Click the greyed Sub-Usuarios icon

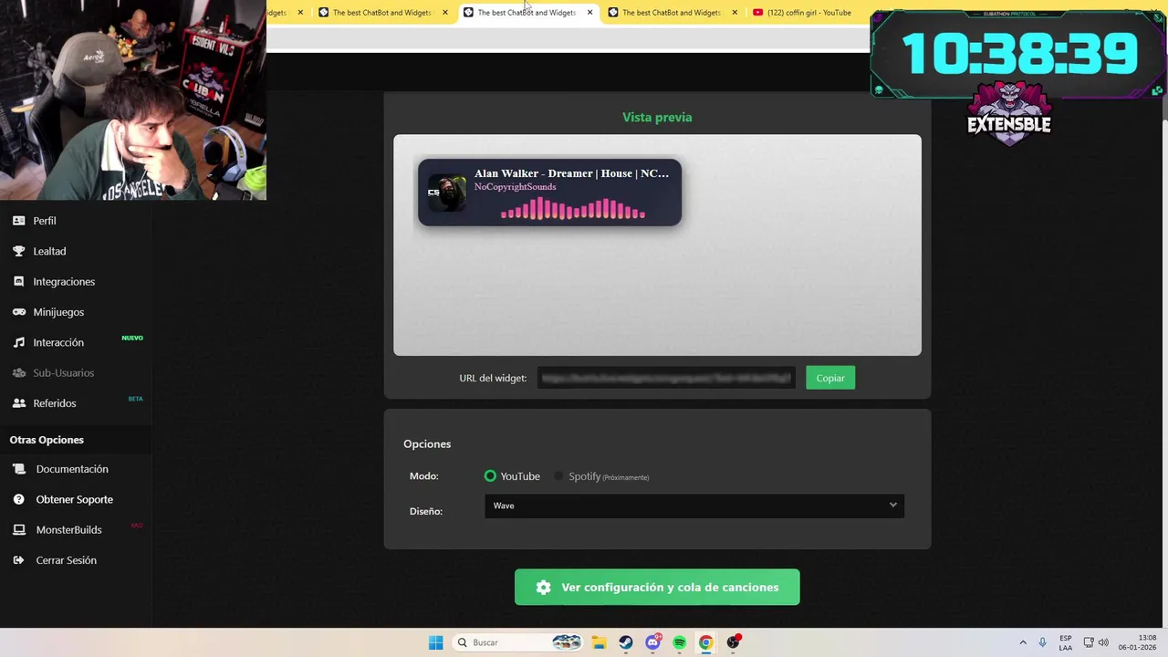[18, 372]
